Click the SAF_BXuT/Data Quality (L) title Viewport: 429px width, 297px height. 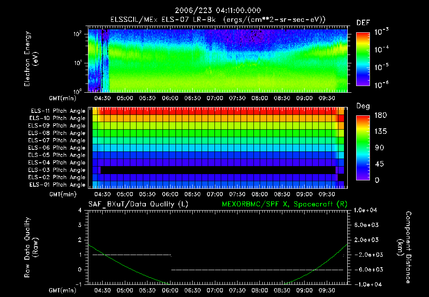tap(138, 204)
